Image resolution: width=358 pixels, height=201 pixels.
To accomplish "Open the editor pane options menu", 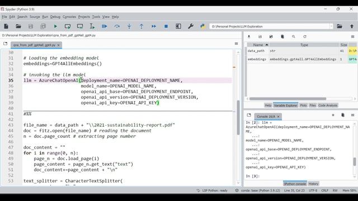I will pos(236,44).
